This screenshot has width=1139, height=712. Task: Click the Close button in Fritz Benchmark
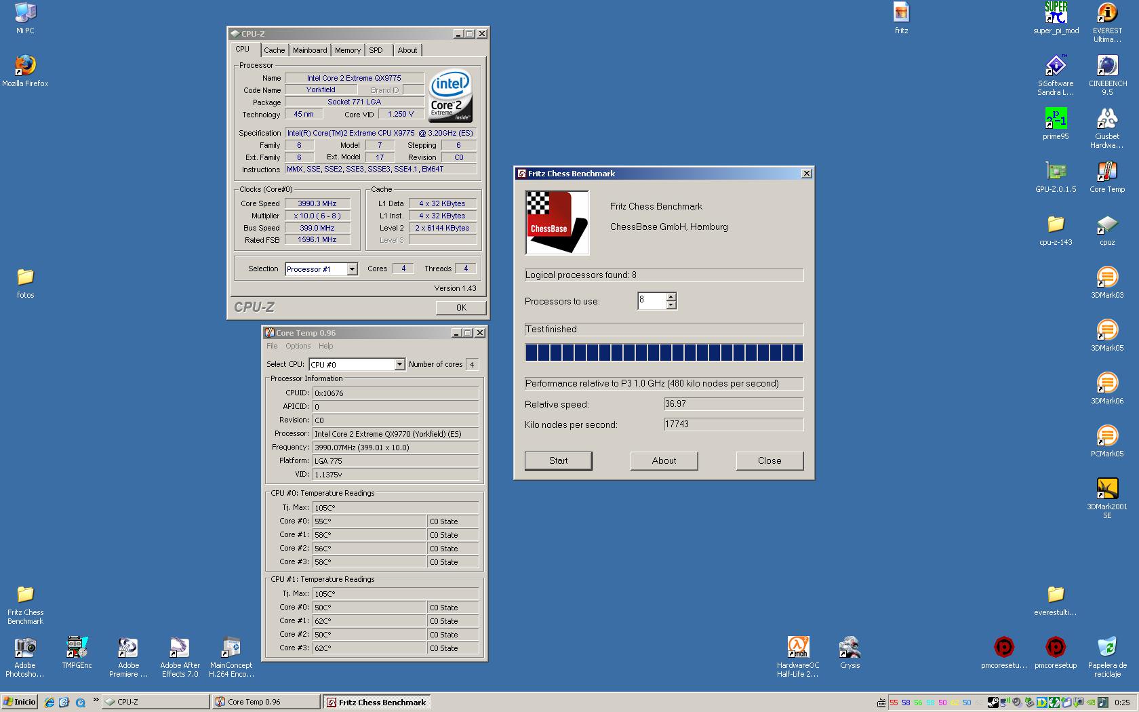tap(770, 461)
